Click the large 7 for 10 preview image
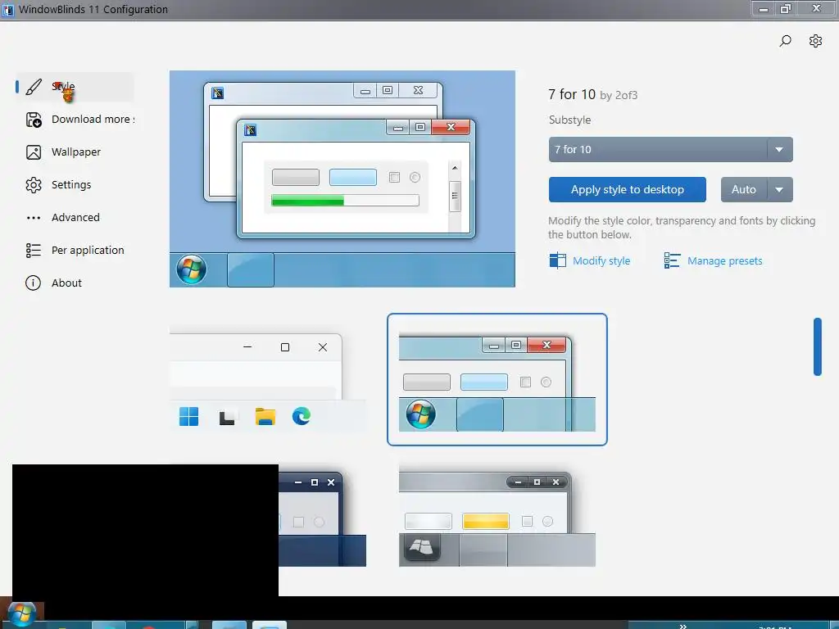The width and height of the screenshot is (839, 629). pos(342,179)
